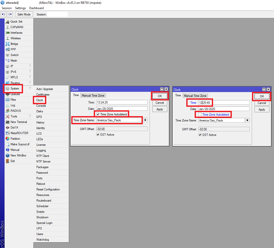
Task: Click Apply in right Clock window
Action: (x=262, y=110)
